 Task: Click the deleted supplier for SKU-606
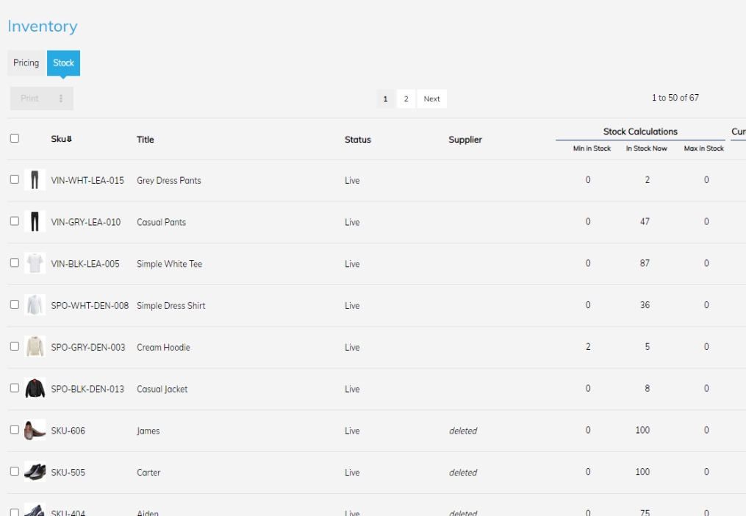(x=463, y=431)
